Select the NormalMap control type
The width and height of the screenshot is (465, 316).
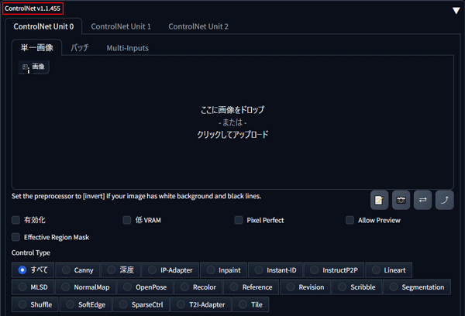pos(86,287)
